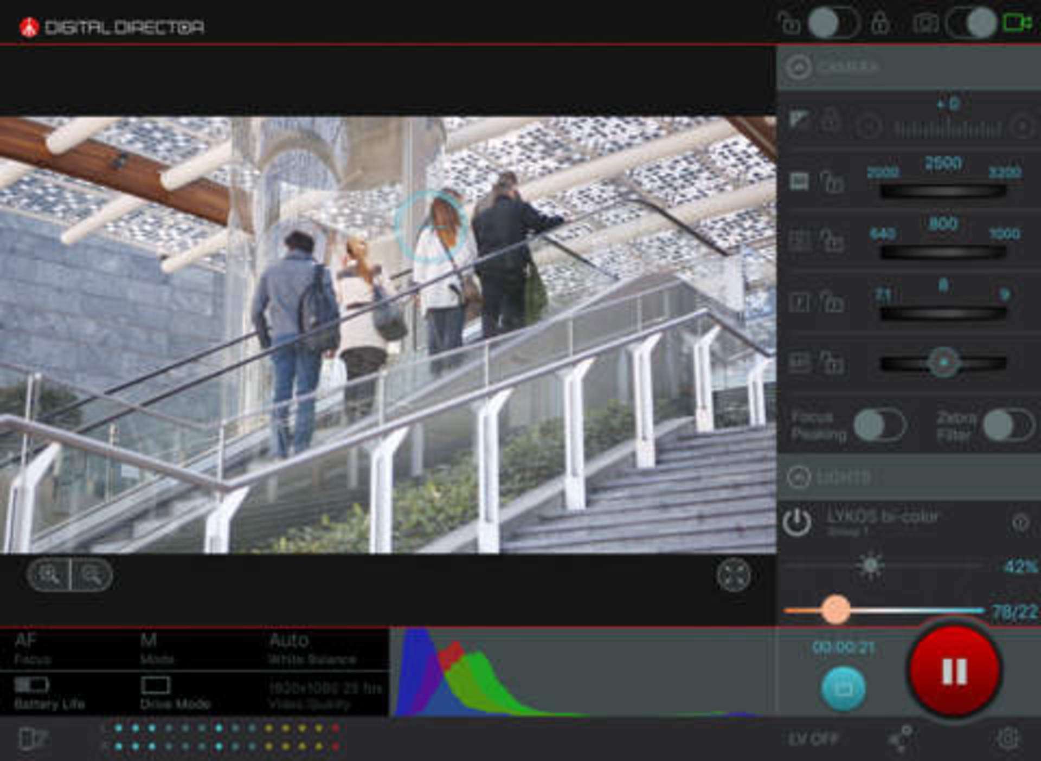1041x761 pixels.
Task: Open the AF Focus setting
Action: 33,648
